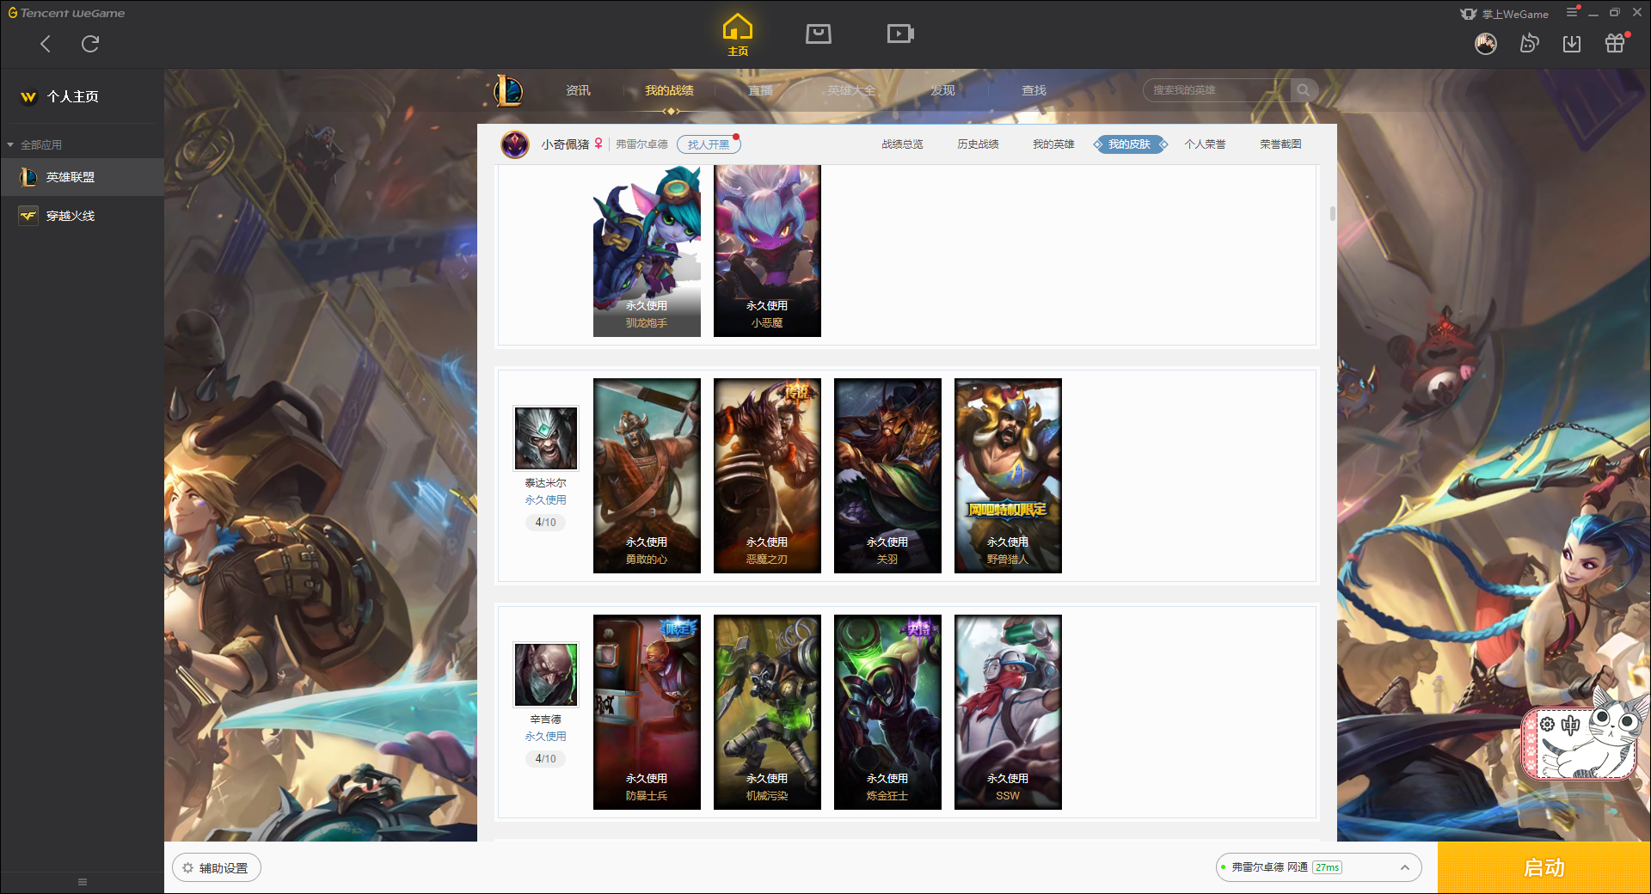1651x894 pixels.
Task: Open 辅助设置 settings button
Action: point(217,868)
